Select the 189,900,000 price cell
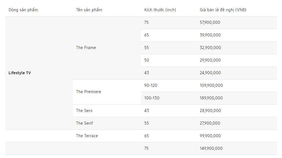282x158 pixels. [x=211, y=98]
